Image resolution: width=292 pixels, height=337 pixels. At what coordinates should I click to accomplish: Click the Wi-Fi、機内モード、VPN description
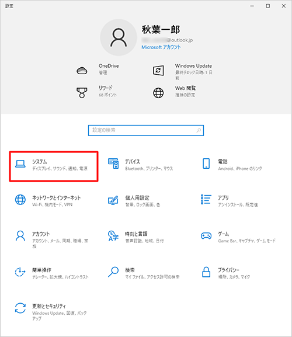click(x=52, y=204)
